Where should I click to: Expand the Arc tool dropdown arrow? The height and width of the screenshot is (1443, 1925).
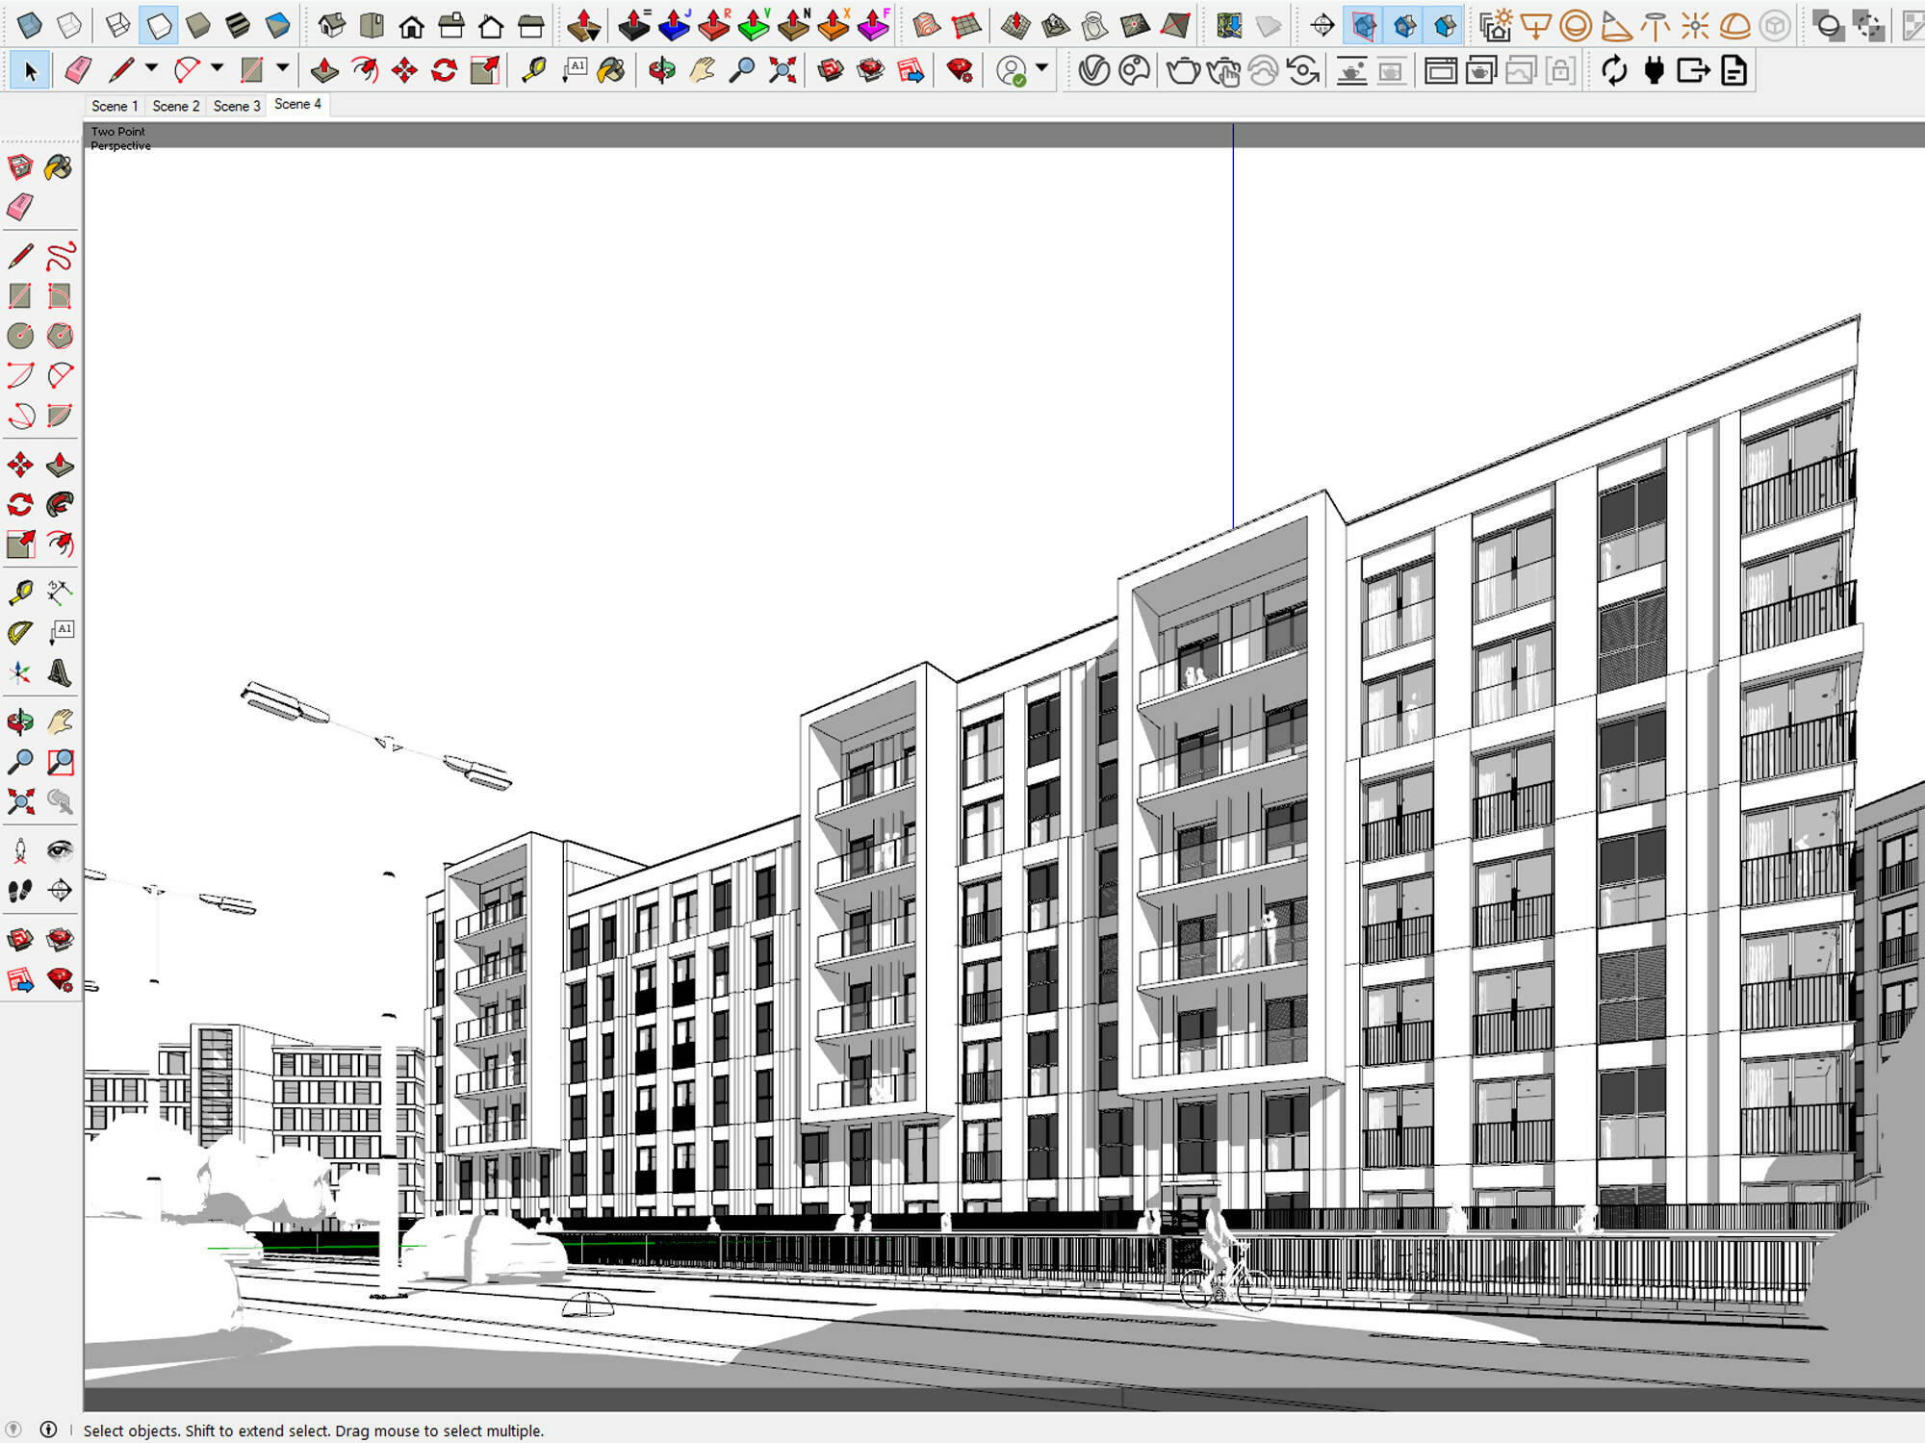[x=217, y=68]
